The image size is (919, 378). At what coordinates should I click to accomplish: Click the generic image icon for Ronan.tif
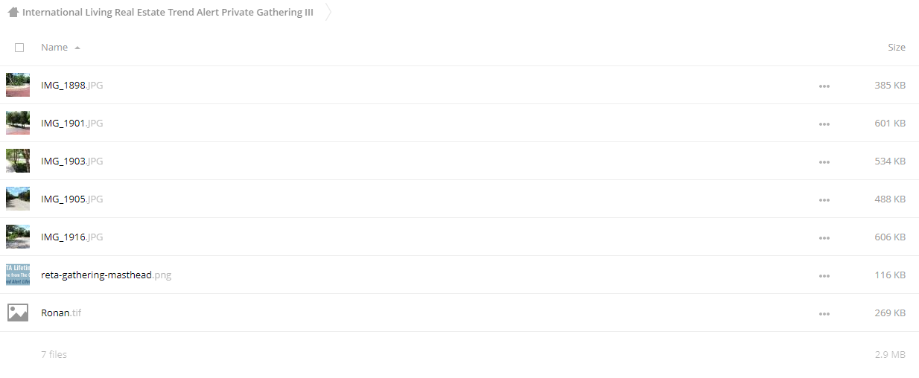pyautogui.click(x=18, y=313)
